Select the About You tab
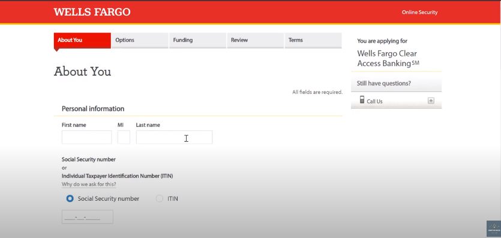This screenshot has width=501, height=238. tap(82, 40)
